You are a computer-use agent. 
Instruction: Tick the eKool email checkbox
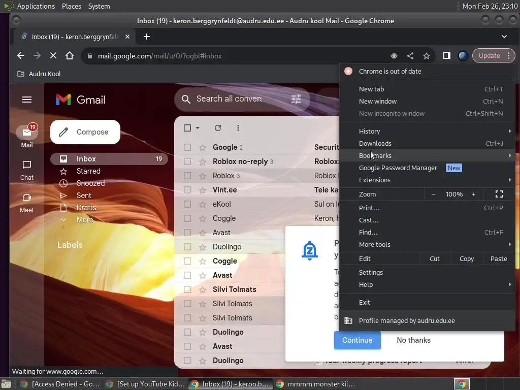pos(187,204)
